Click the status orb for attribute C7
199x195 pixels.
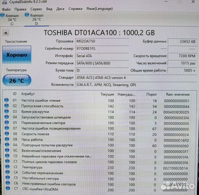[8, 188]
